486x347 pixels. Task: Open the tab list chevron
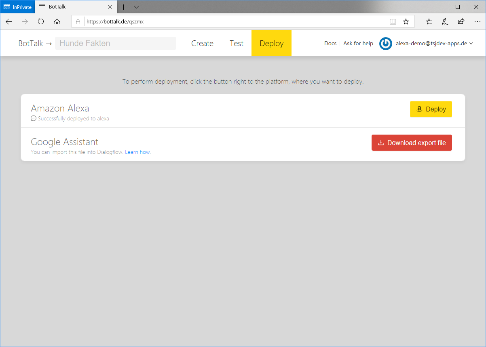pyautogui.click(x=136, y=7)
